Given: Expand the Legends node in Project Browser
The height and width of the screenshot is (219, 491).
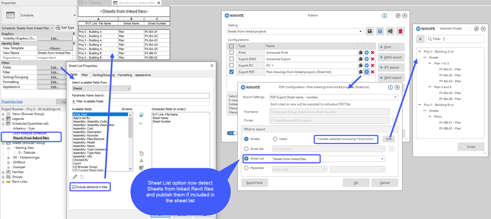Looking at the screenshot, I should point(3,119).
